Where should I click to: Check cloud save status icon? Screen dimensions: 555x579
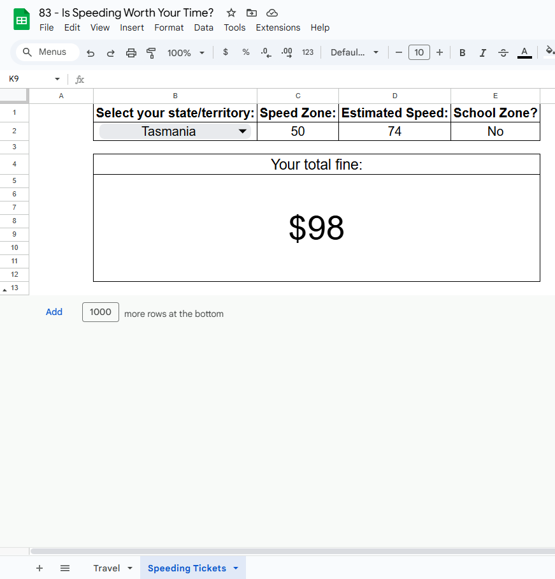click(272, 13)
